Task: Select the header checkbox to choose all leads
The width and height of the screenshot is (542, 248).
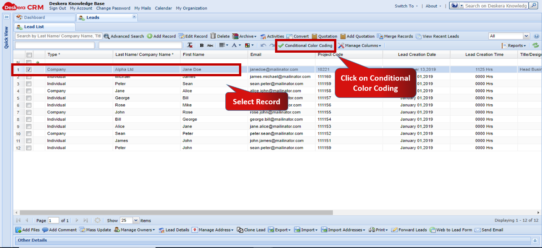Action: click(28, 54)
